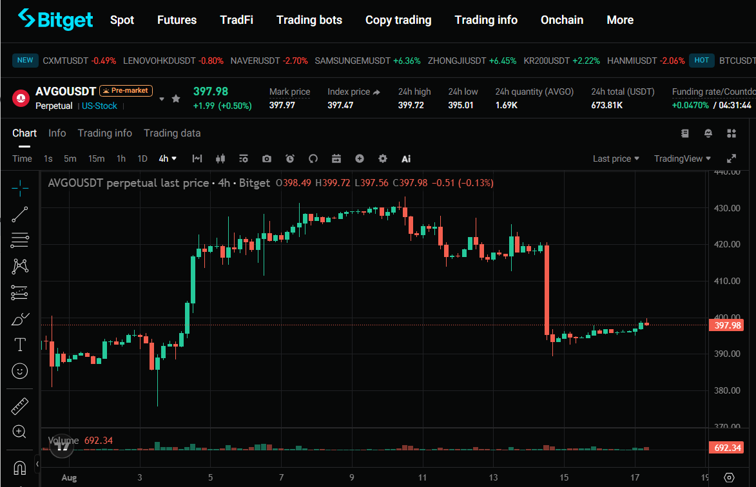Toggle the favorite star for AVGOUSDT
This screenshot has width=756, height=487.
(x=176, y=99)
